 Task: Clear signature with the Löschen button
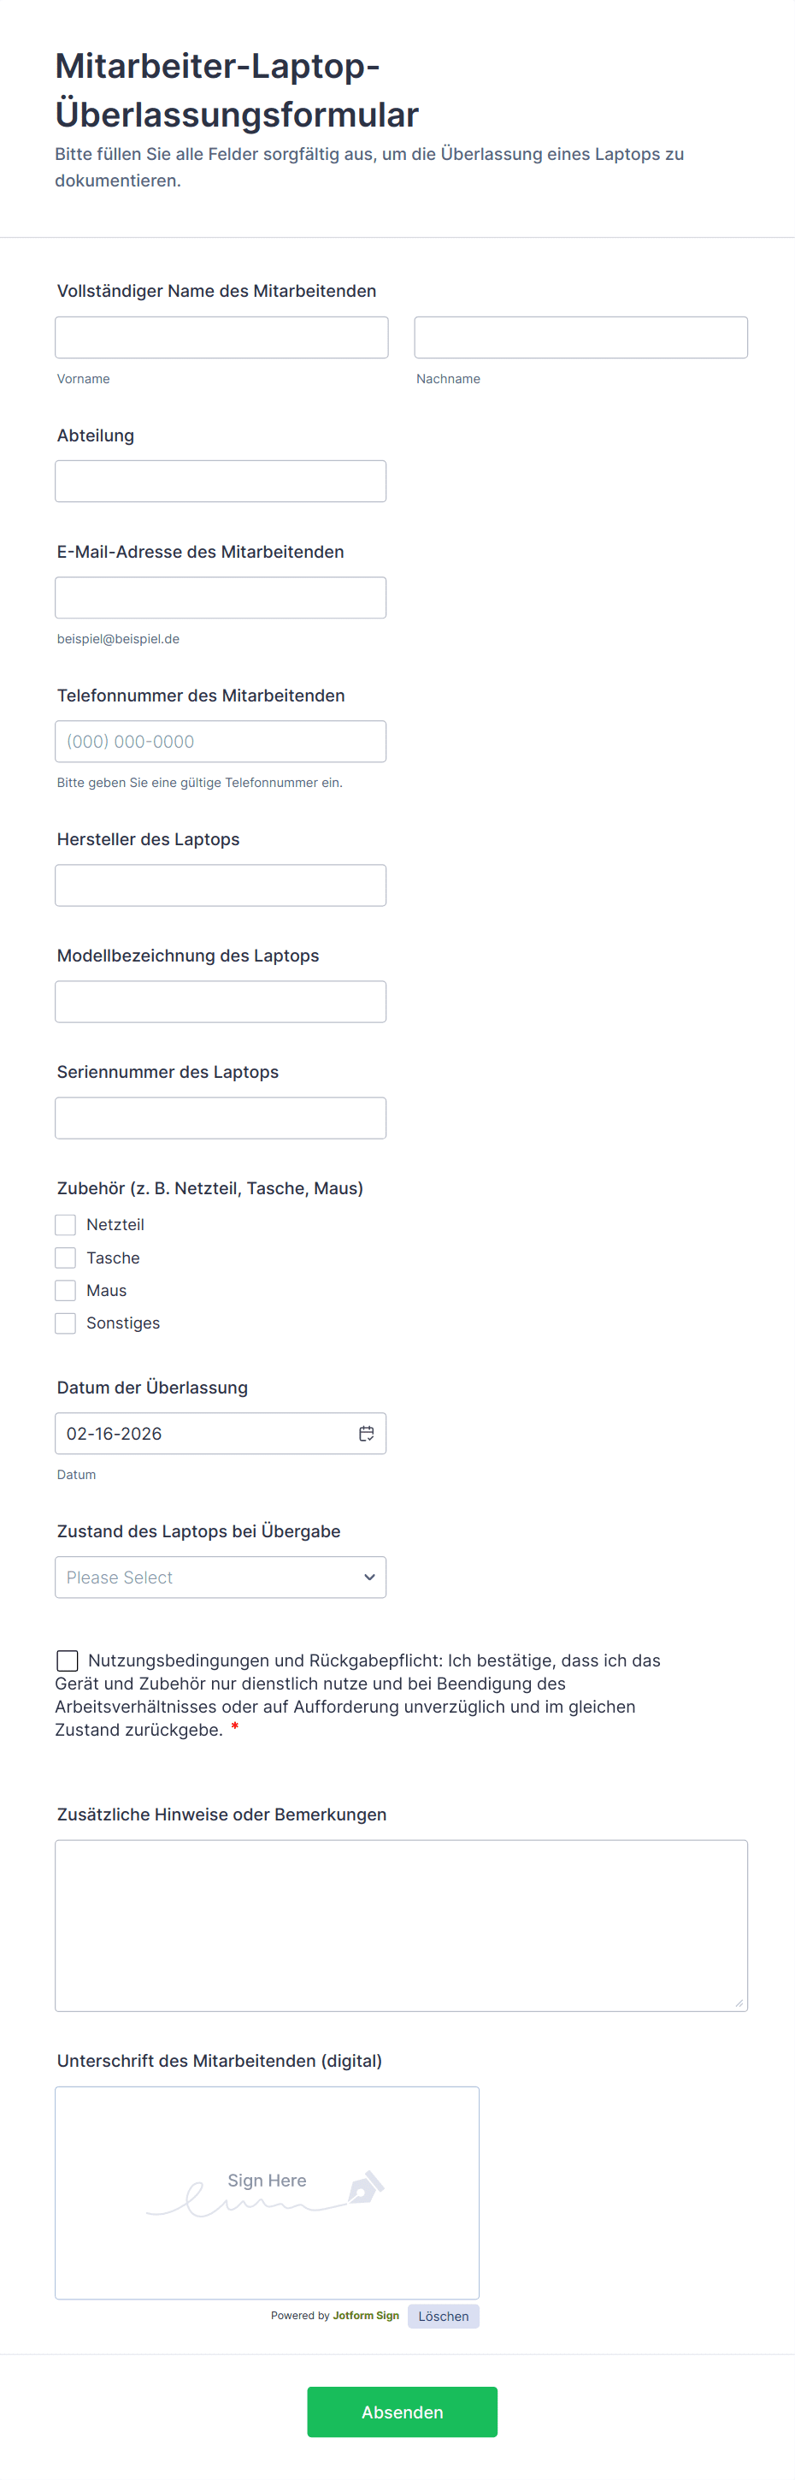[443, 2317]
